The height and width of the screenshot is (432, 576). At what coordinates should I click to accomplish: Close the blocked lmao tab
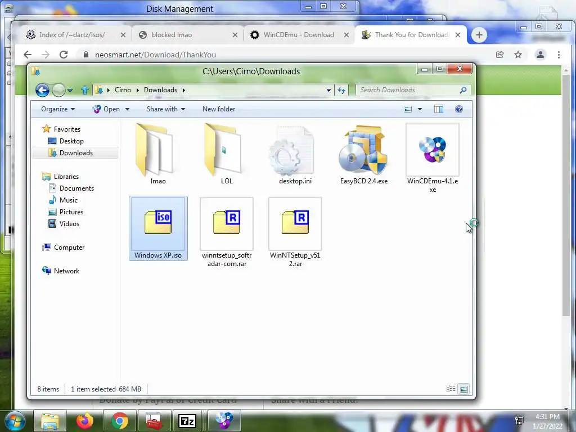coord(235,35)
